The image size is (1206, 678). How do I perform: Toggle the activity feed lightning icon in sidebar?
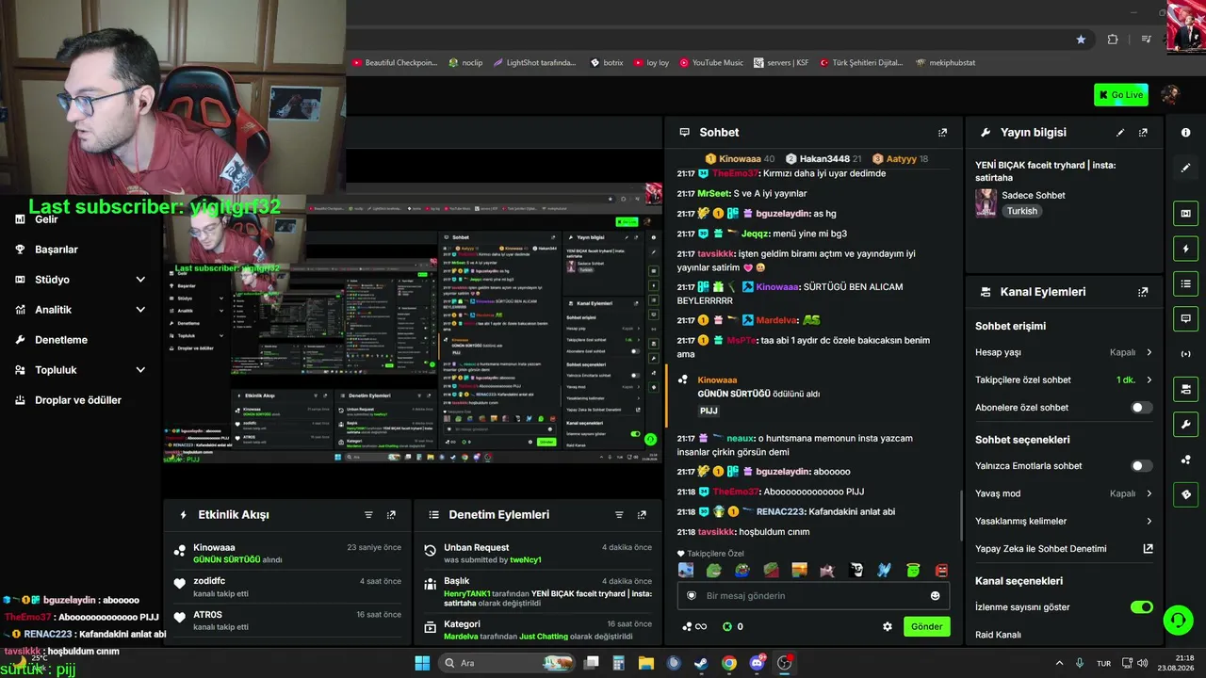click(x=1186, y=249)
